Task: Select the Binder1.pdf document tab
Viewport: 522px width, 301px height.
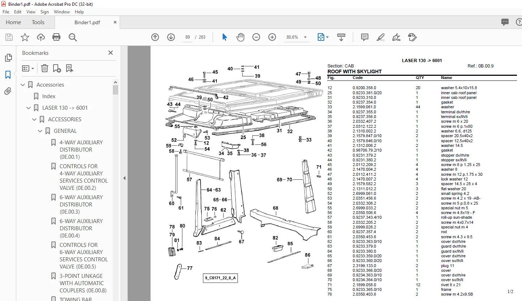Action: (87, 22)
